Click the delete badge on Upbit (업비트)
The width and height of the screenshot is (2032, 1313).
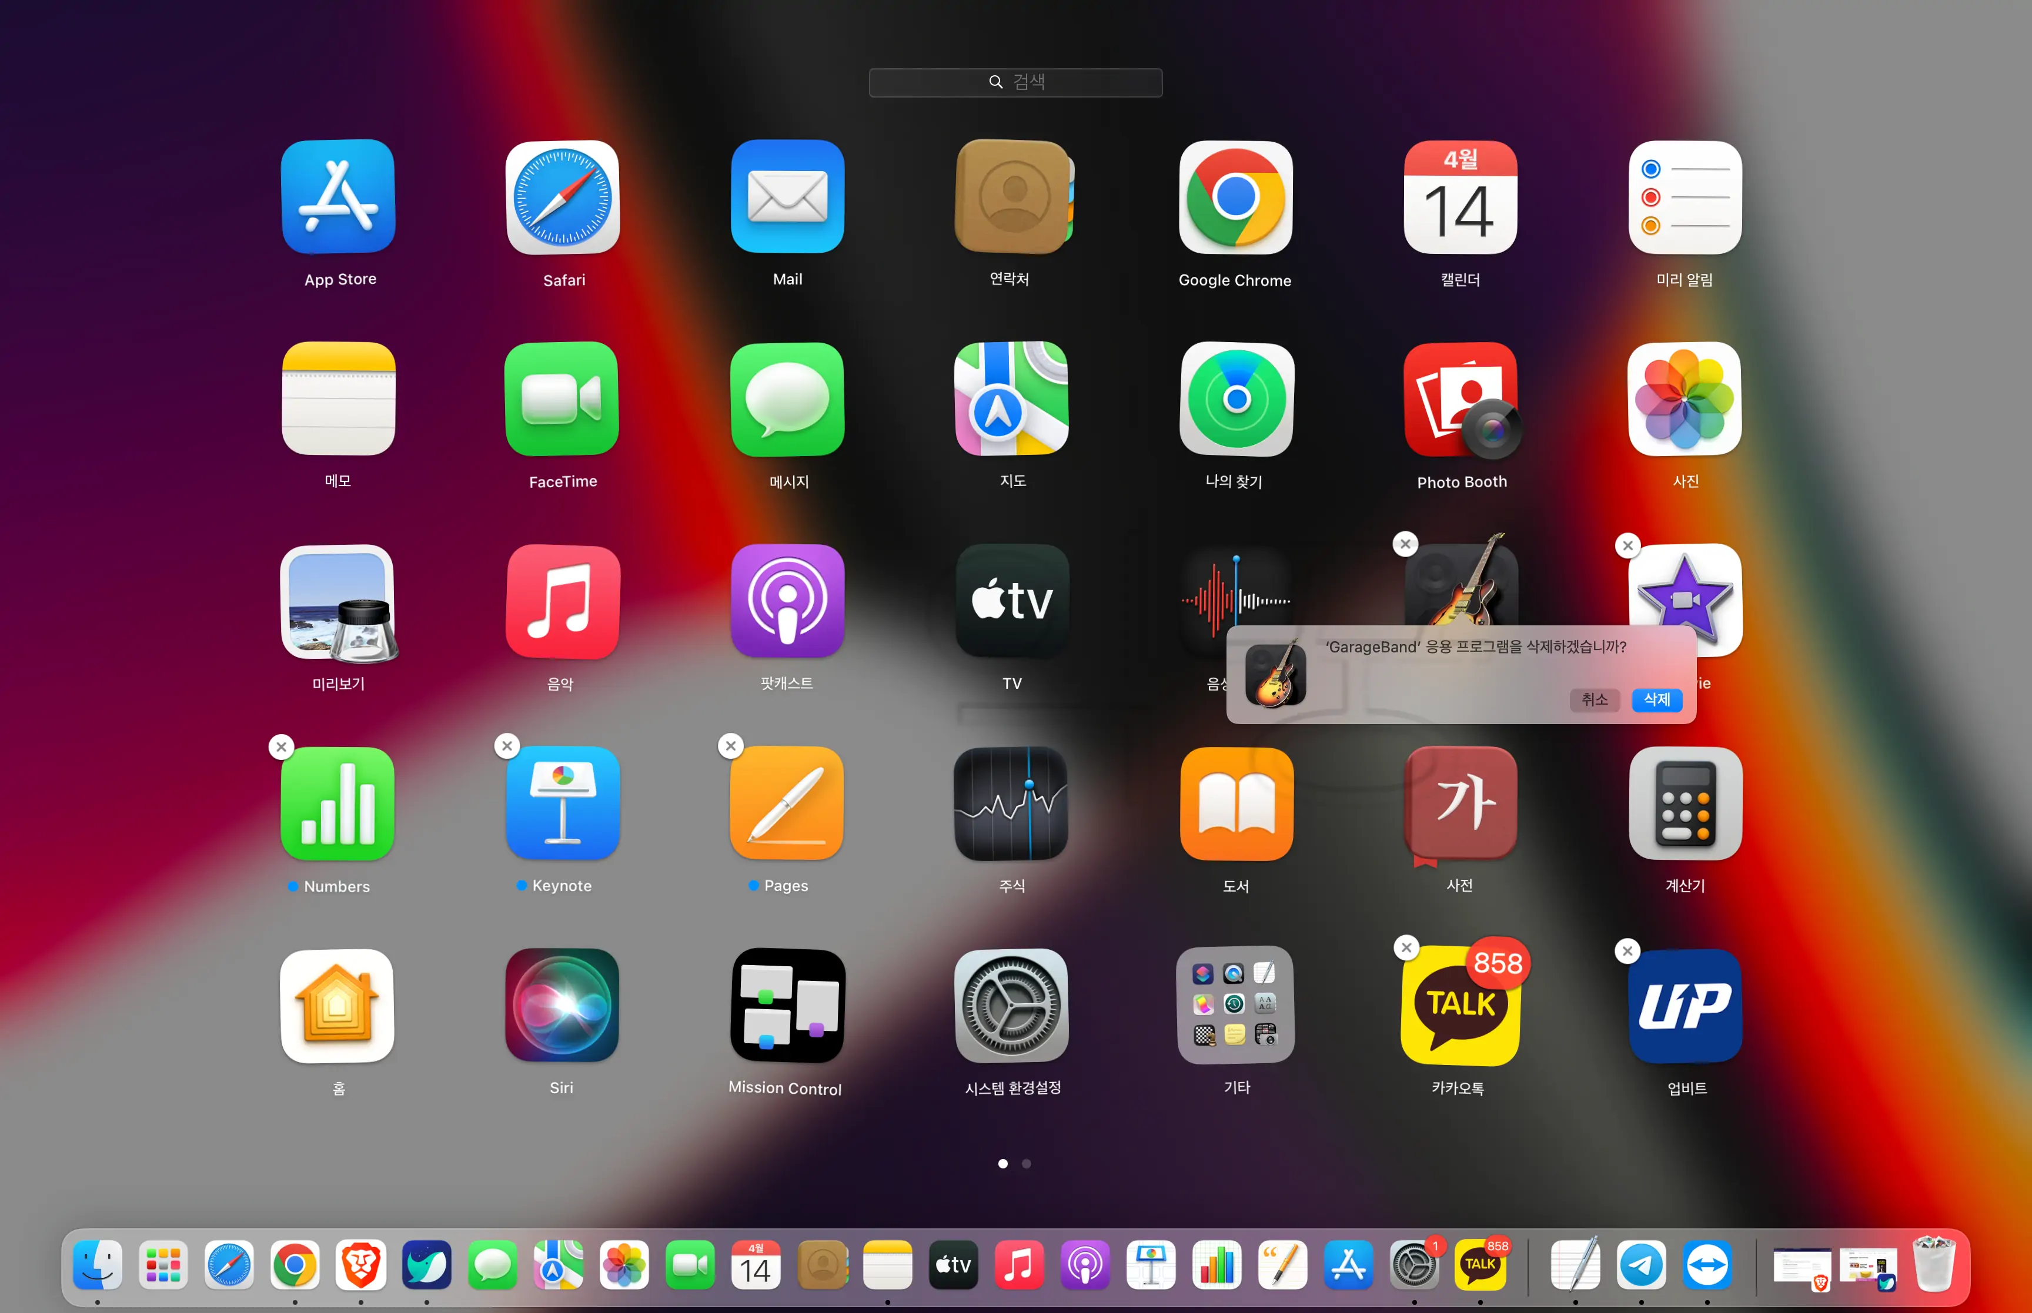(1627, 950)
